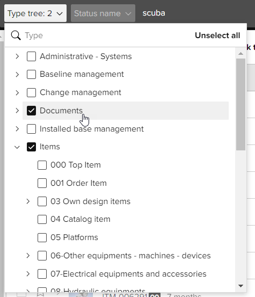Uncheck the Documents checkbox
255x297 pixels.
pyautogui.click(x=32, y=111)
